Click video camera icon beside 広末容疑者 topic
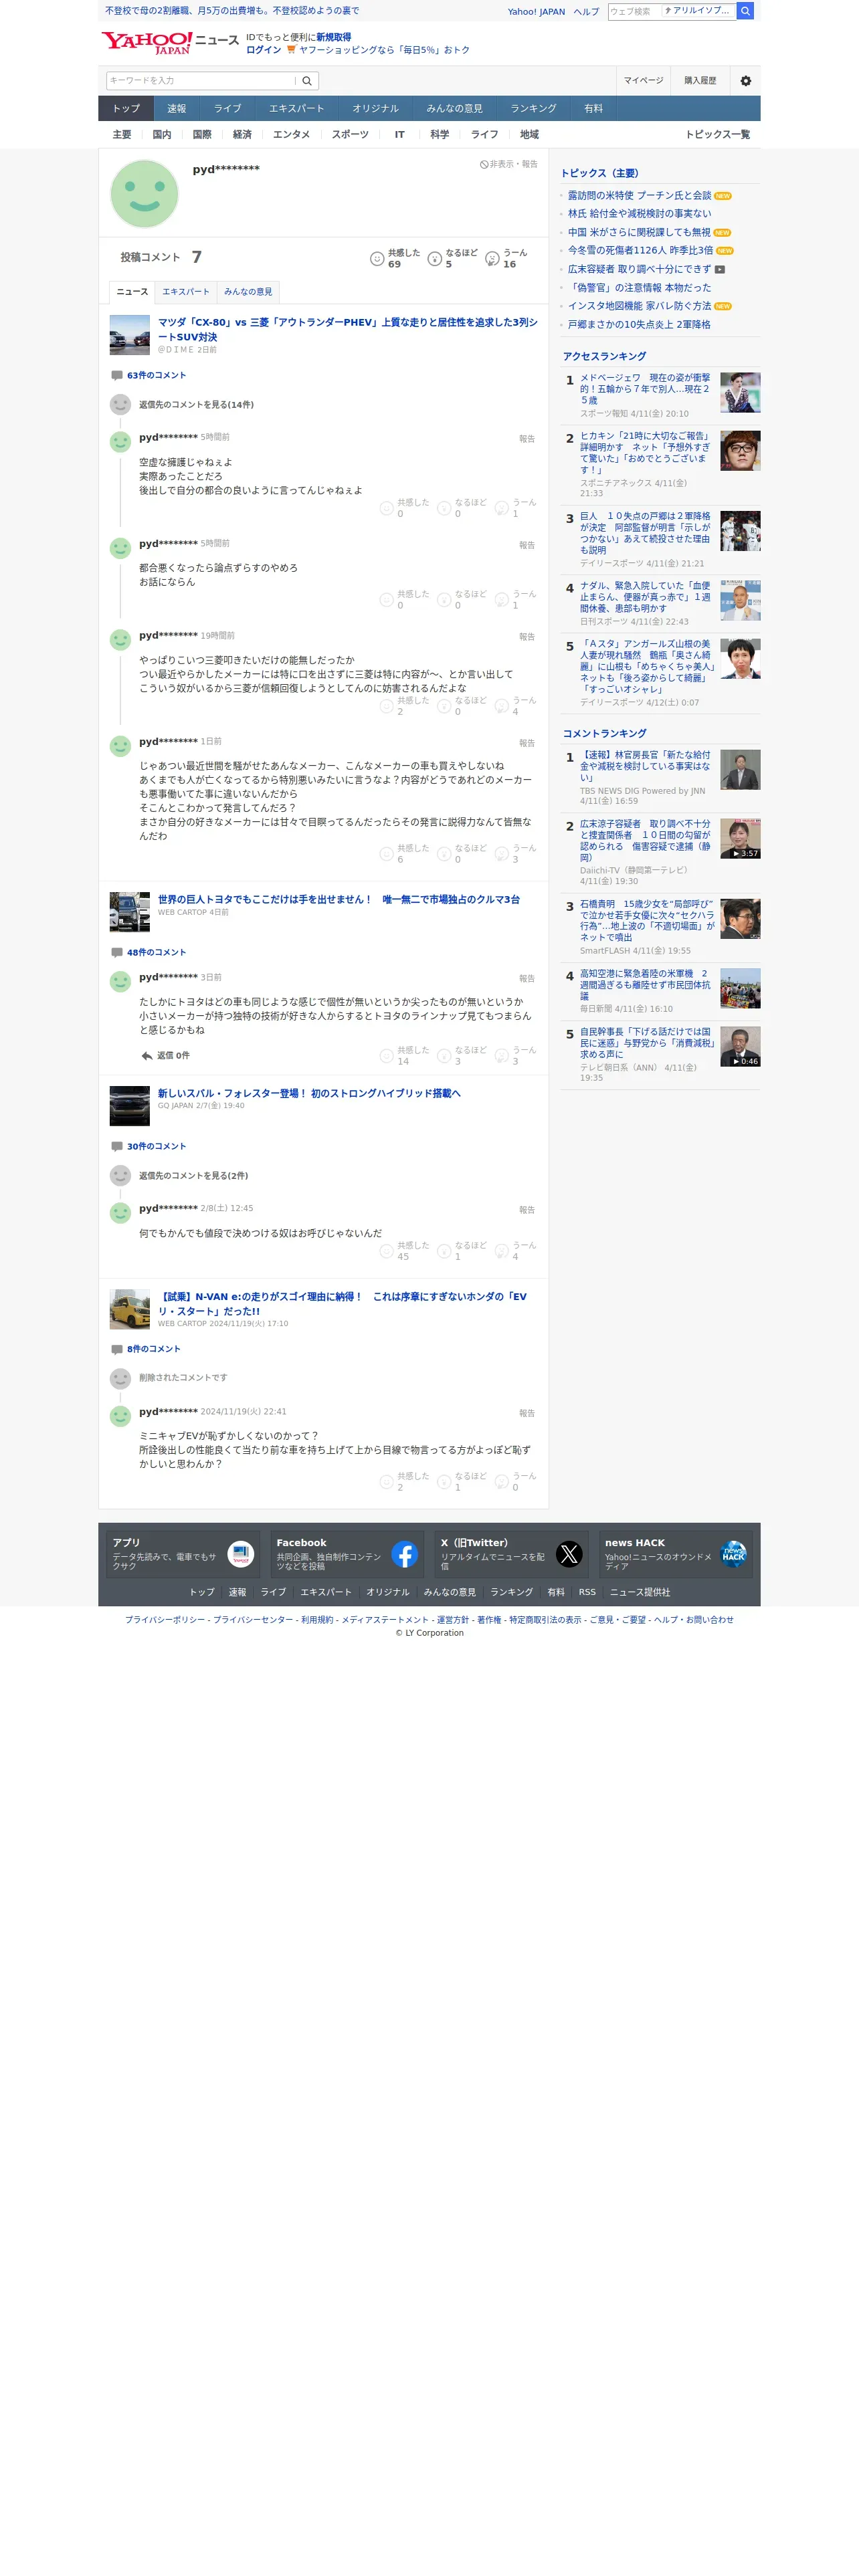Viewport: 859px width, 2576px height. [720, 270]
